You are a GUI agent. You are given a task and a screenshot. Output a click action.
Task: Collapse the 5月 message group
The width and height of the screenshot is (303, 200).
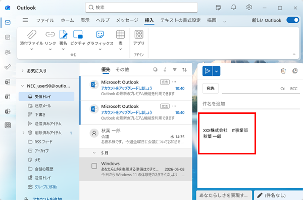click(x=94, y=153)
